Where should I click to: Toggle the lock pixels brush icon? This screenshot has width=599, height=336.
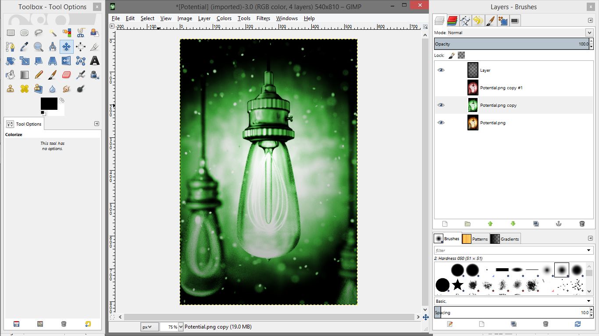pos(452,56)
